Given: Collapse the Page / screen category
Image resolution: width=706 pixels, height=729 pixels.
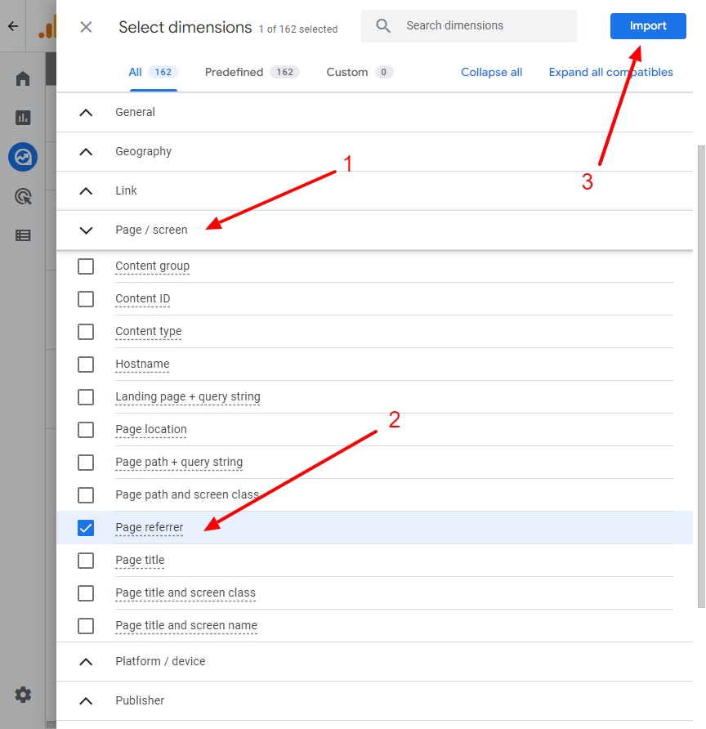Looking at the screenshot, I should [86, 230].
